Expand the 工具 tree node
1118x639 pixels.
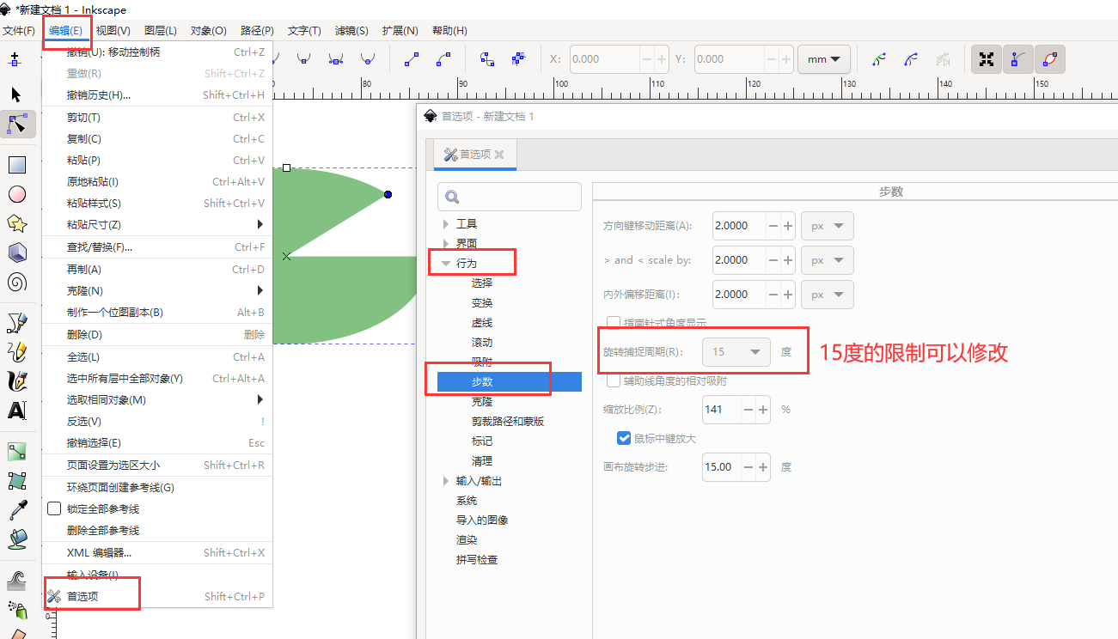click(x=445, y=224)
